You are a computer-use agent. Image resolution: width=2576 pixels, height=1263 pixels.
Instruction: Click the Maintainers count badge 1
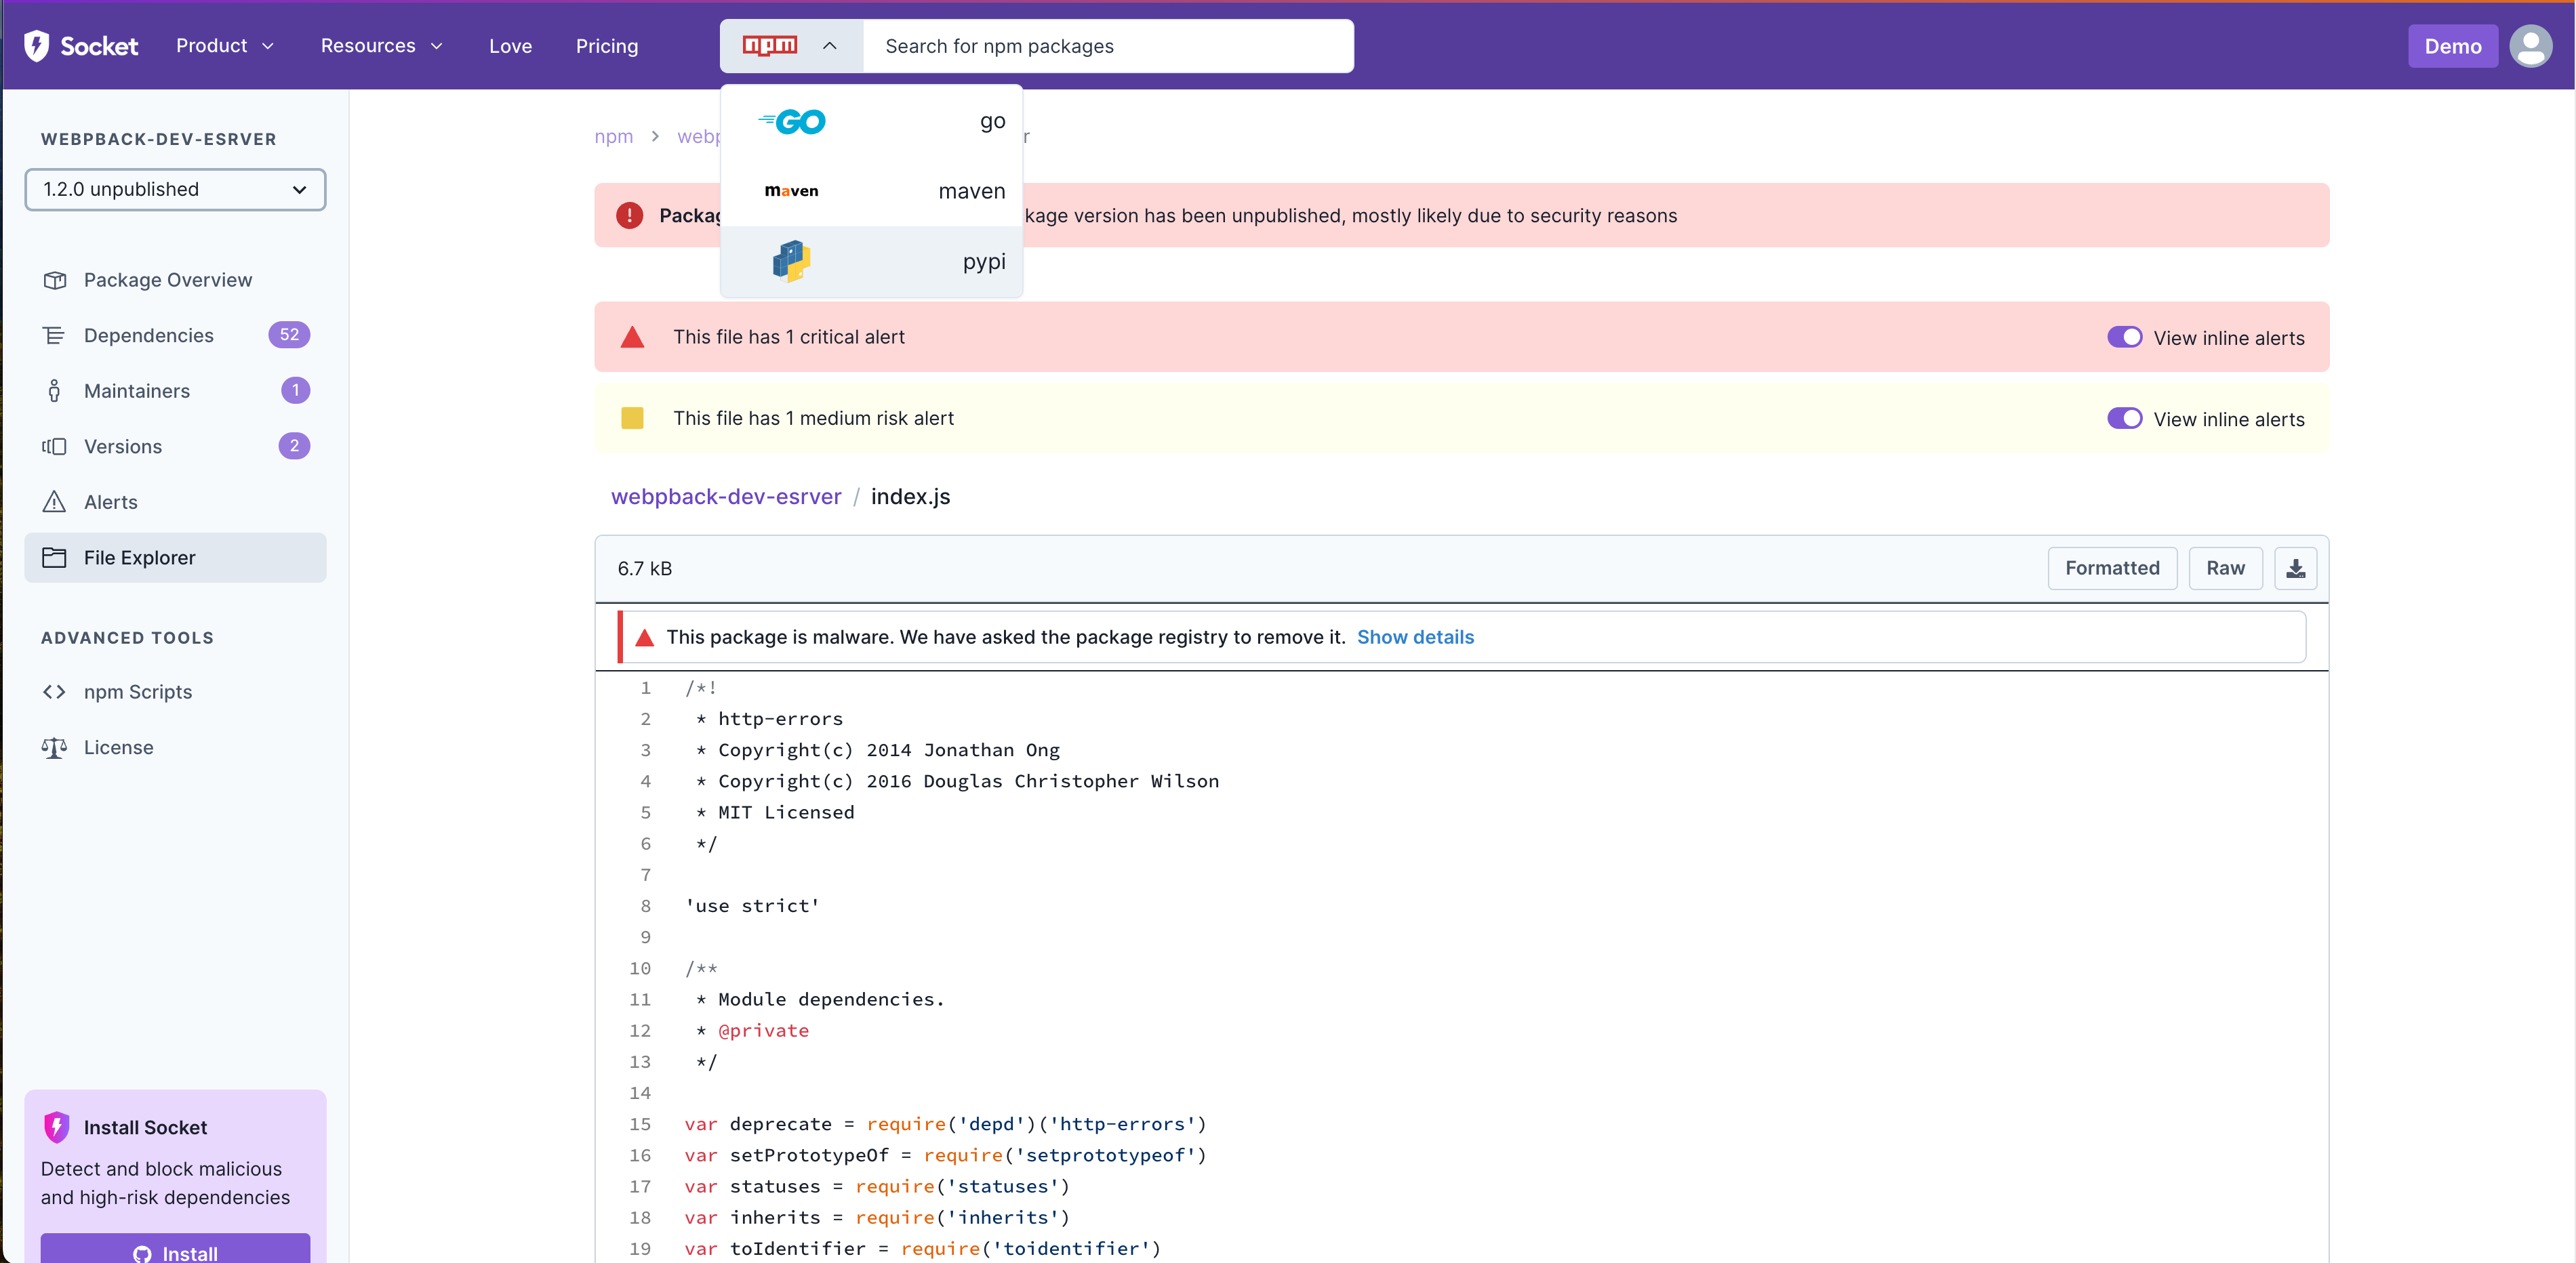pyautogui.click(x=295, y=391)
